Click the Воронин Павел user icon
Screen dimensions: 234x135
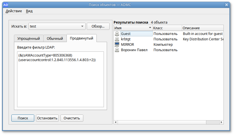click(117, 50)
